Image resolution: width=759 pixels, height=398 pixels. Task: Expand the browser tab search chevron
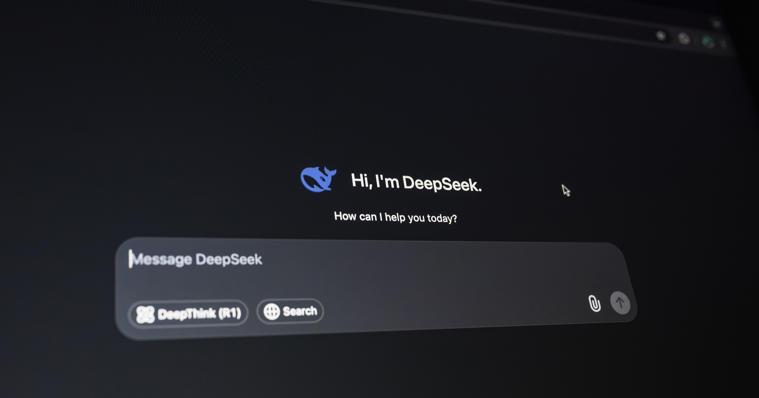click(x=716, y=24)
